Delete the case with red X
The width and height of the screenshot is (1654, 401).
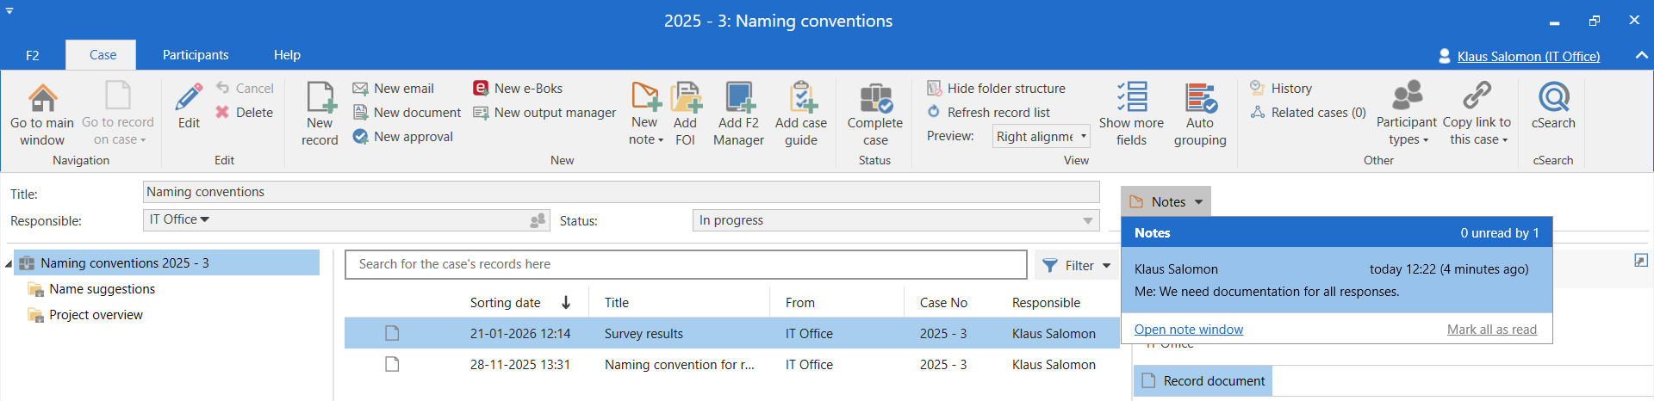point(245,113)
